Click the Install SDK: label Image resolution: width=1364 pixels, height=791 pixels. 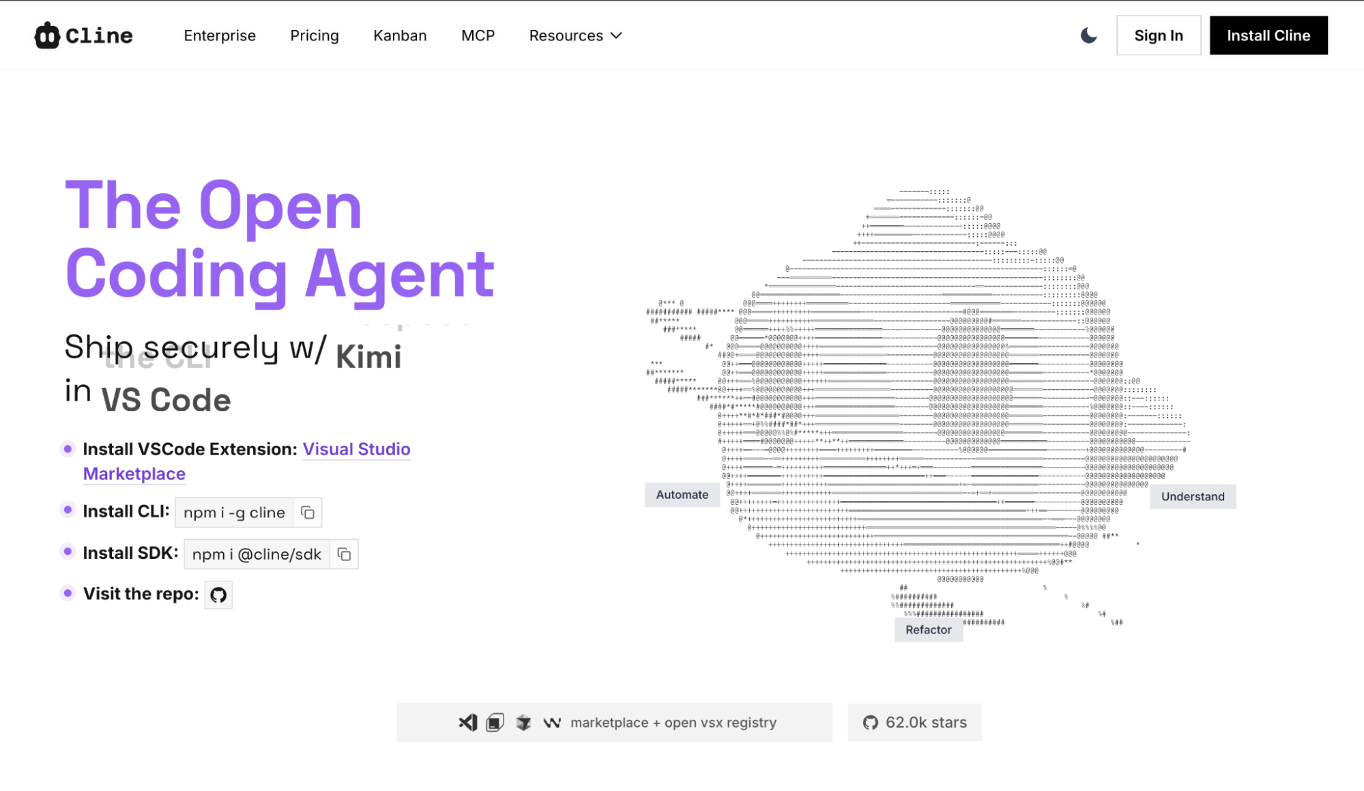[130, 553]
